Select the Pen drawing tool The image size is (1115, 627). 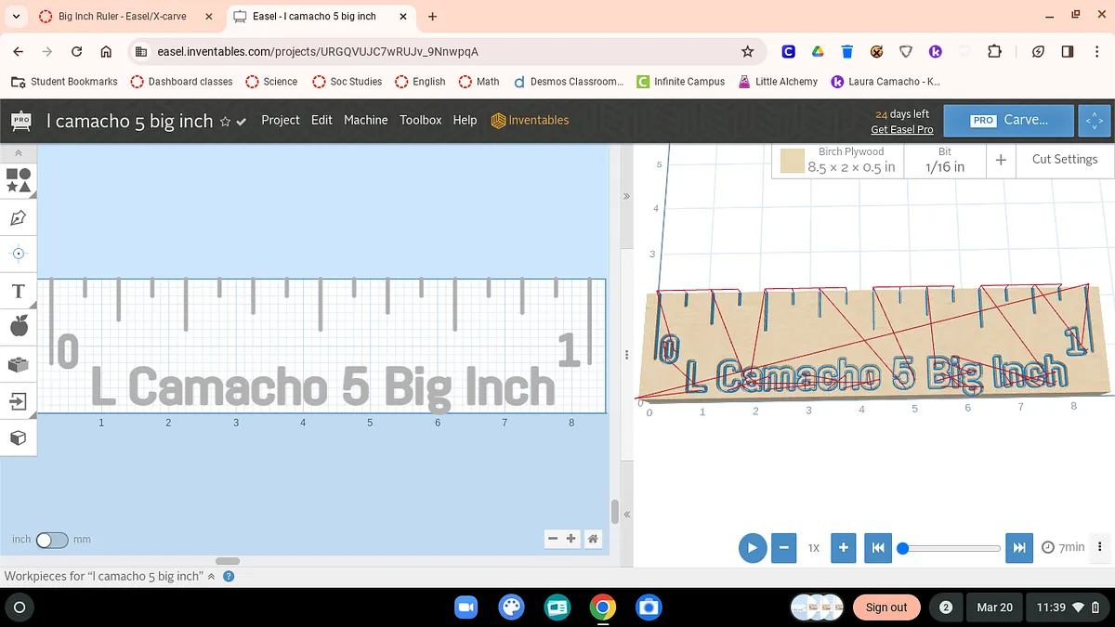(x=19, y=217)
